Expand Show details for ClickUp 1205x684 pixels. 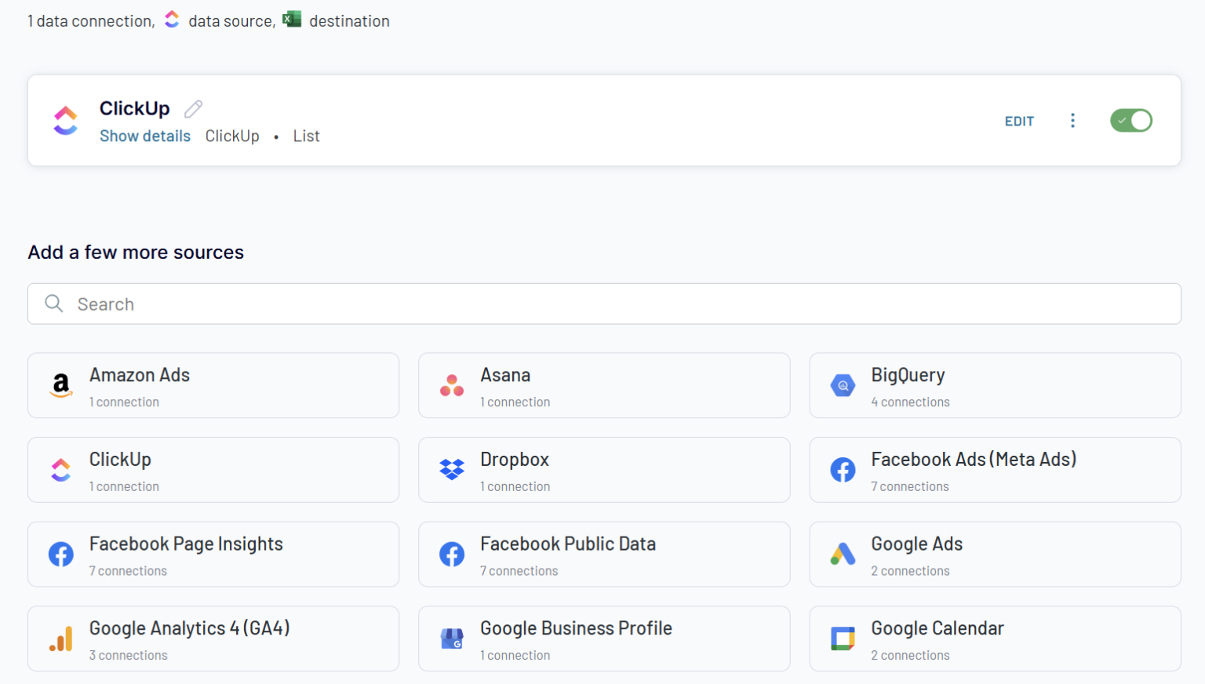pyautogui.click(x=145, y=136)
